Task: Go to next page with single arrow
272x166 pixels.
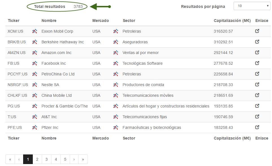Action: (x=74, y=159)
